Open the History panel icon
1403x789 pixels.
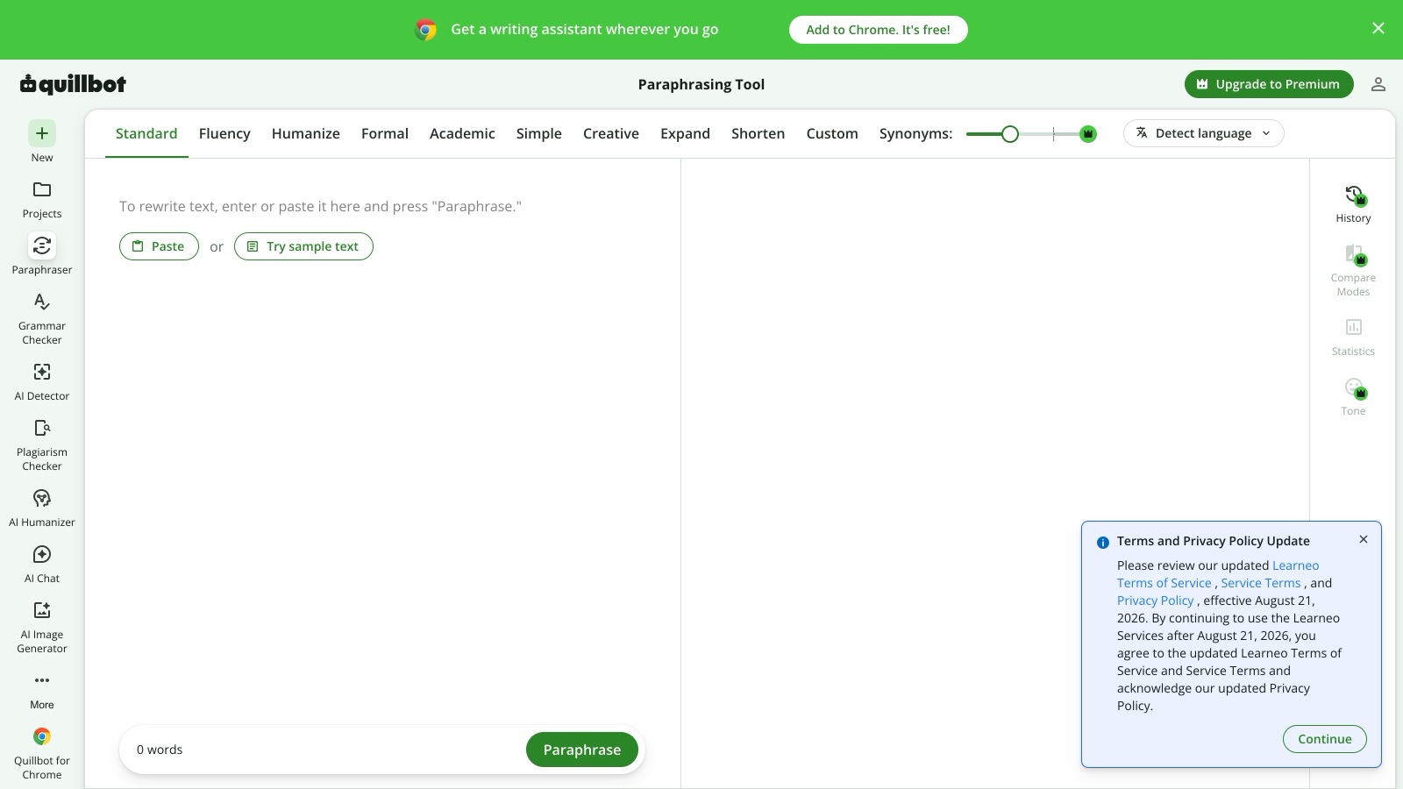point(1354,195)
